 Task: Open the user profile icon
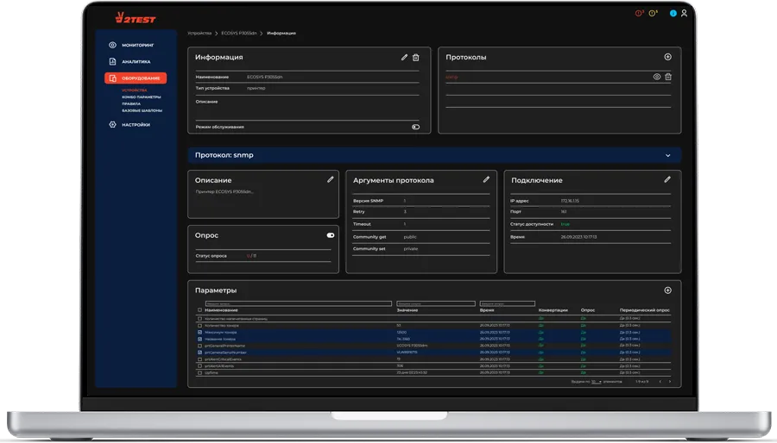coord(684,14)
